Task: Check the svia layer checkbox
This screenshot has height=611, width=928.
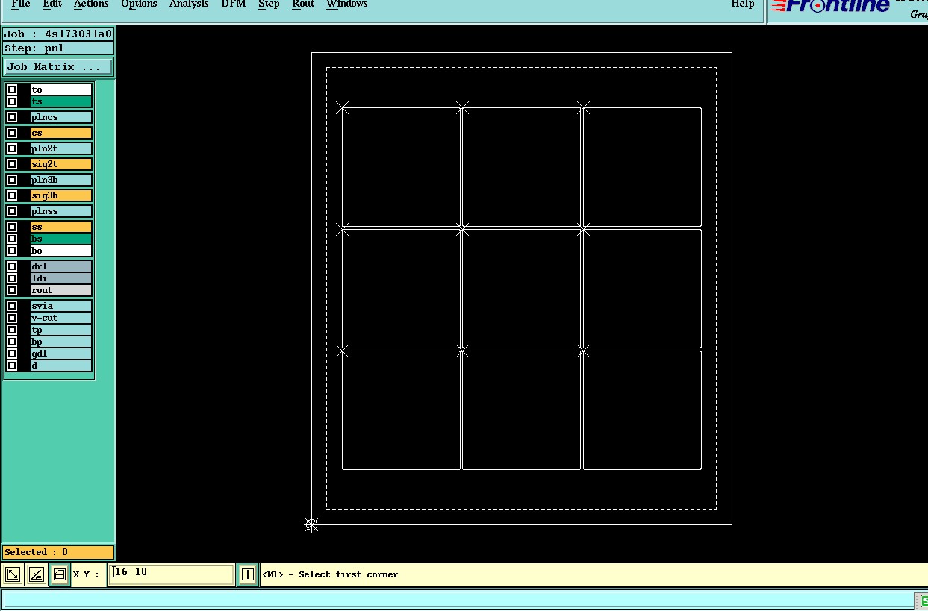Action: [x=12, y=306]
